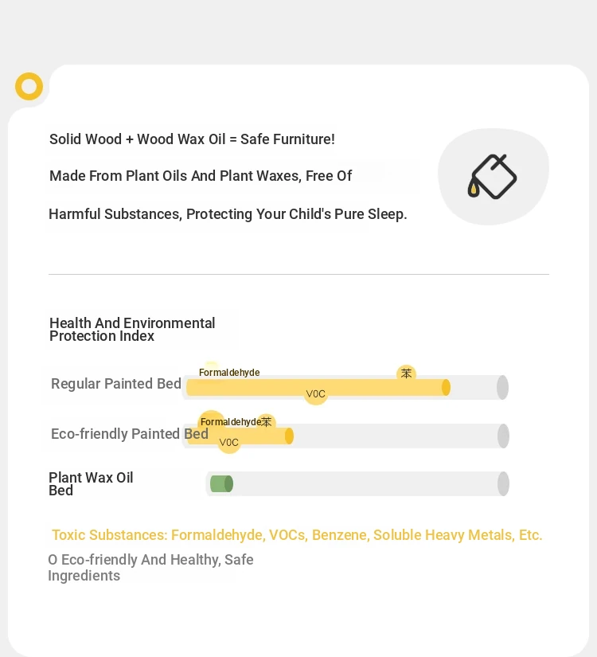This screenshot has height=657, width=597.
Task: Click the Regular Painted Bed label
Action: coord(116,383)
